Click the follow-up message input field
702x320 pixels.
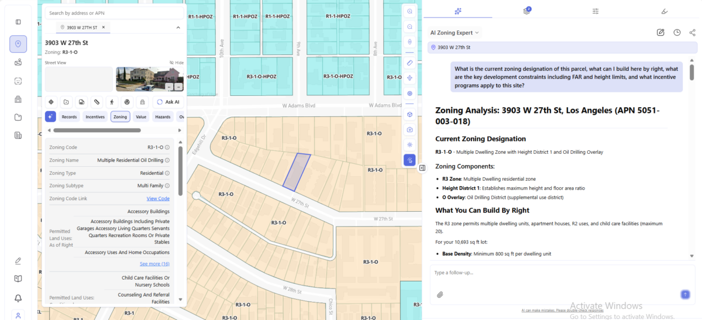(562, 273)
